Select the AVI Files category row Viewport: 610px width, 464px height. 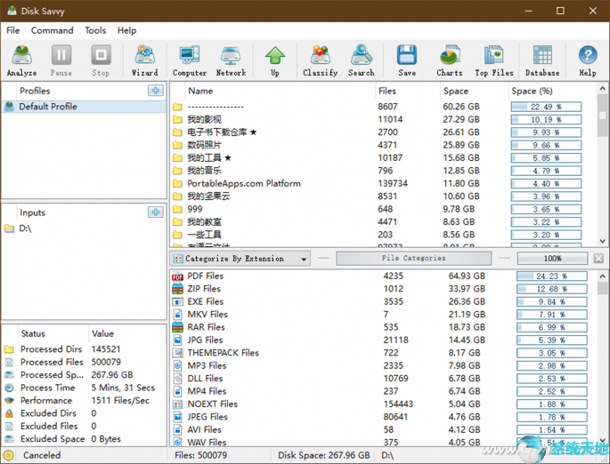[383, 429]
